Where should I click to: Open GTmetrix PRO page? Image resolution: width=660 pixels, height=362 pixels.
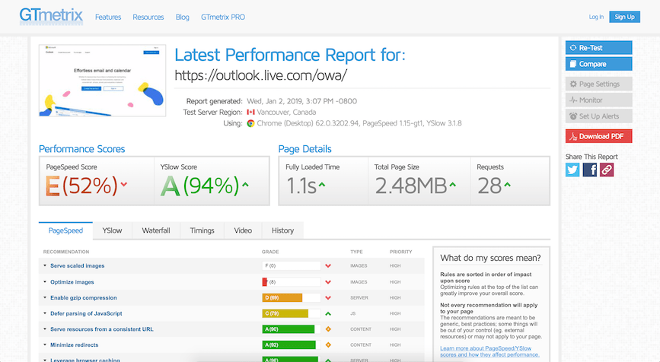pos(223,17)
